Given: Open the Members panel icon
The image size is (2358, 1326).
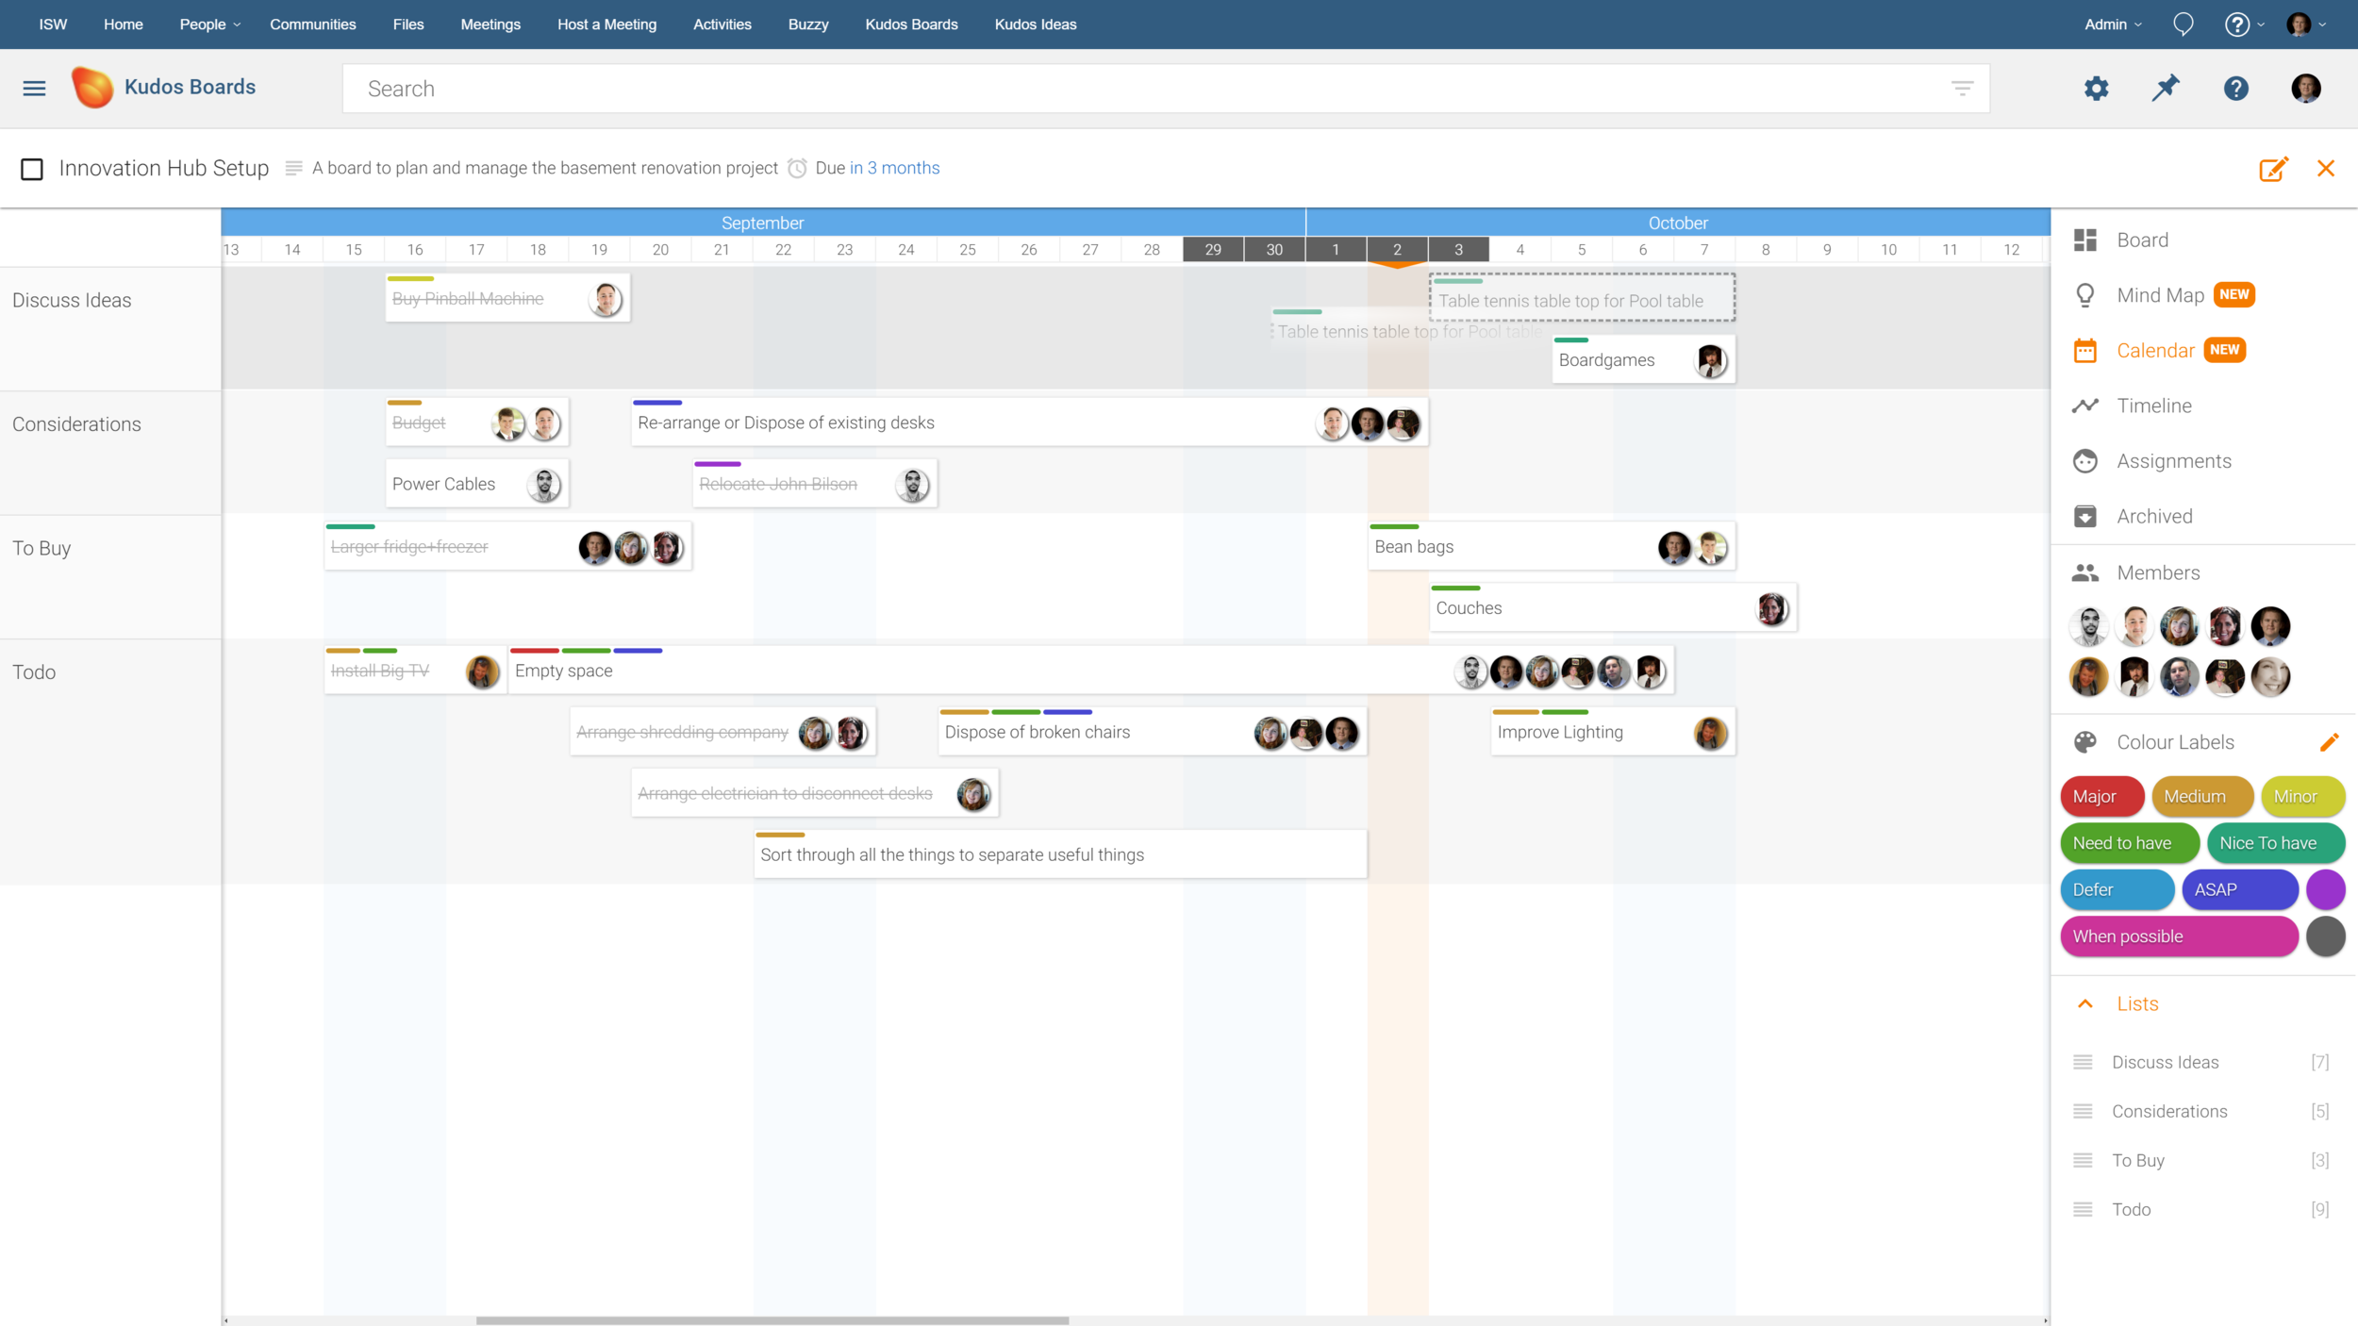Looking at the screenshot, I should click(x=2087, y=572).
